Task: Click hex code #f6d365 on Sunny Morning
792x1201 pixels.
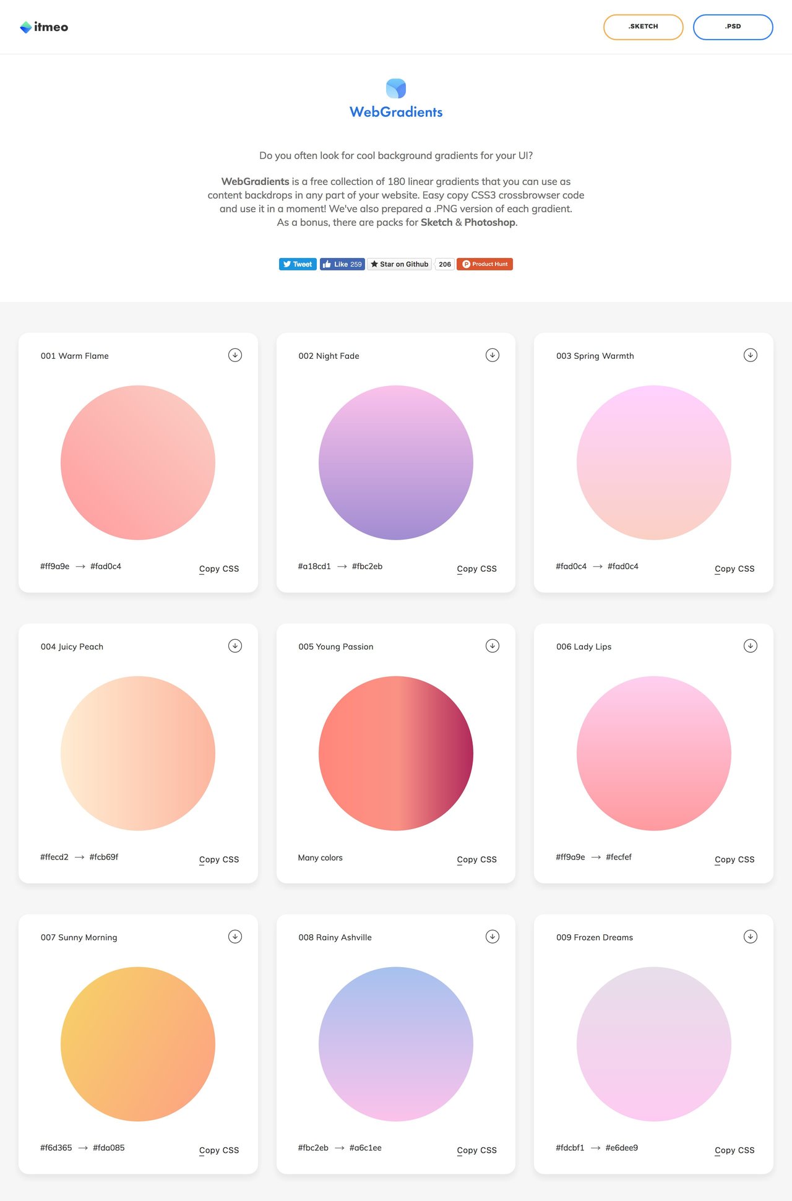Action: (x=56, y=1148)
